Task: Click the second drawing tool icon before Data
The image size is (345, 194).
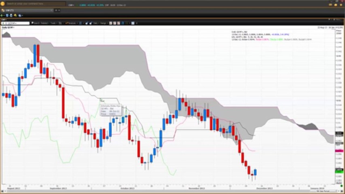Action: point(91,23)
